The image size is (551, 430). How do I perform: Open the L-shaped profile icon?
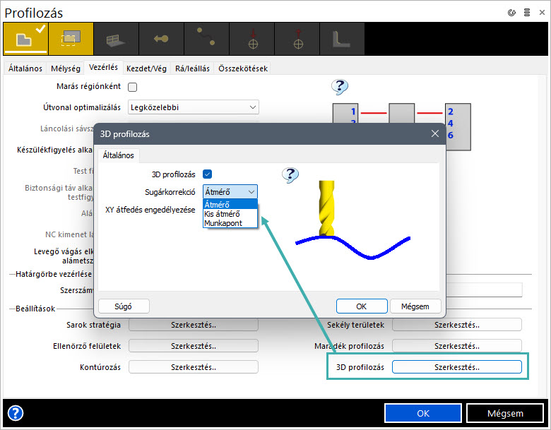coord(342,39)
